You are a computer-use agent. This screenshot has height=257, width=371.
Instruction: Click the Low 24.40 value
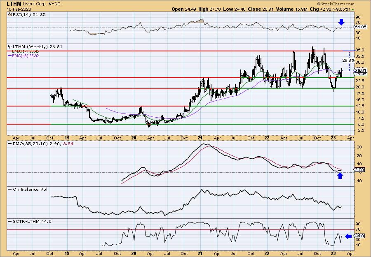[x=234, y=9]
